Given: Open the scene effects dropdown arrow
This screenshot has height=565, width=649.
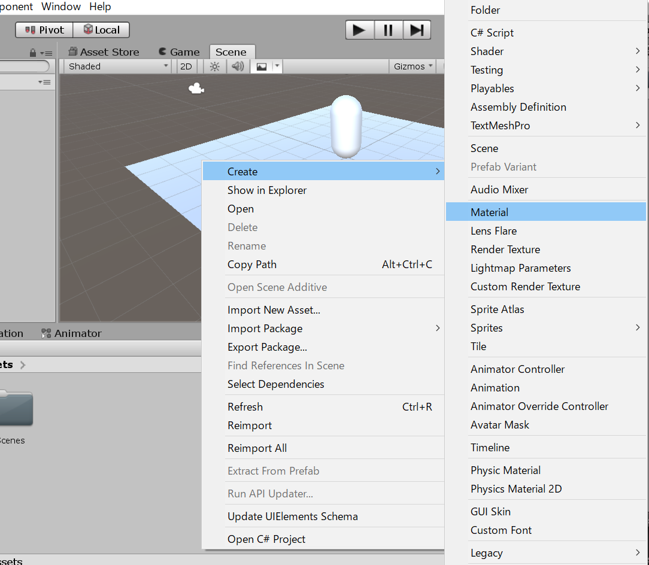Looking at the screenshot, I should coord(277,66).
